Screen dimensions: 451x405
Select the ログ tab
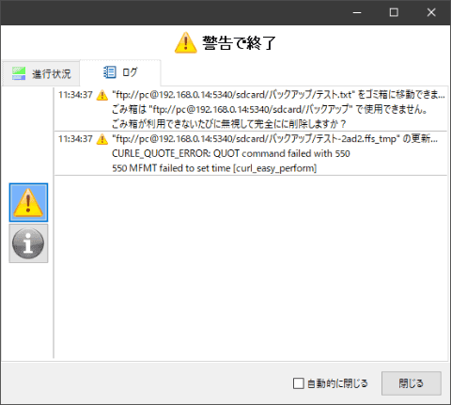click(x=120, y=72)
